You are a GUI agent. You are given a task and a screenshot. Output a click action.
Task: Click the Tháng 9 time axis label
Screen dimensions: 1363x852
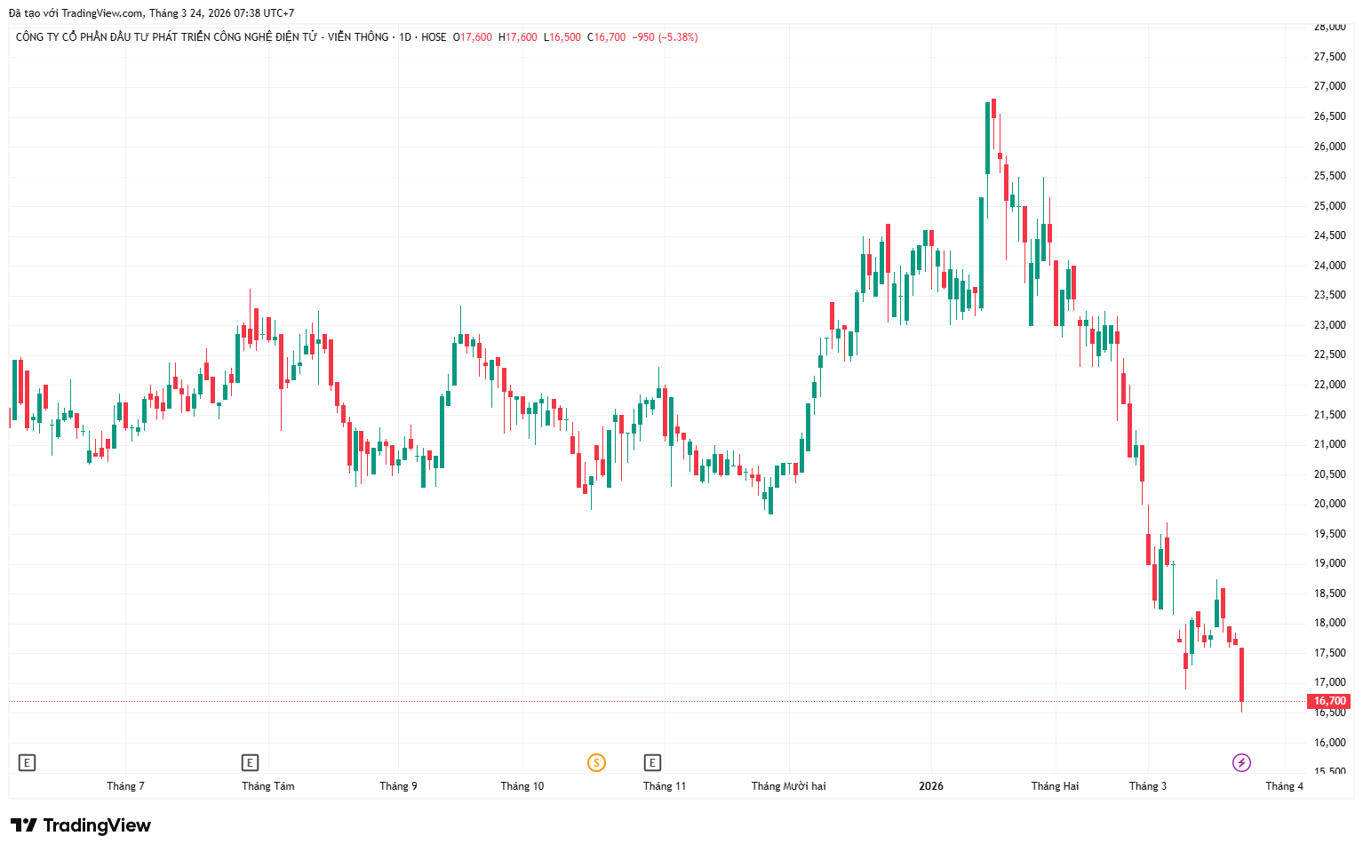[x=398, y=786]
